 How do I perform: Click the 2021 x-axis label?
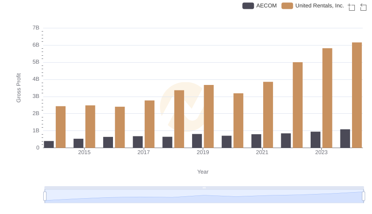(x=262, y=152)
